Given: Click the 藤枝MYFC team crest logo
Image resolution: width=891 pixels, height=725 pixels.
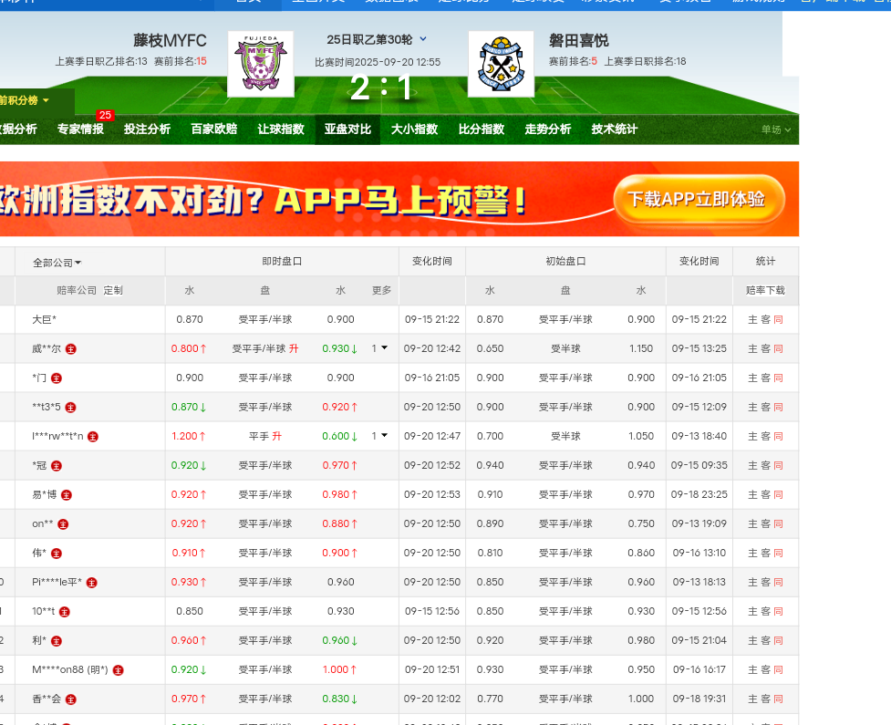Looking at the screenshot, I should click(260, 64).
